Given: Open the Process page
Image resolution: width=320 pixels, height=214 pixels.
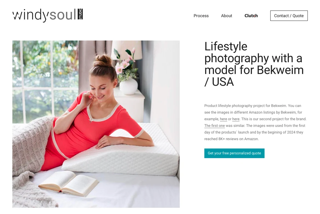Looking at the screenshot, I should (x=201, y=16).
